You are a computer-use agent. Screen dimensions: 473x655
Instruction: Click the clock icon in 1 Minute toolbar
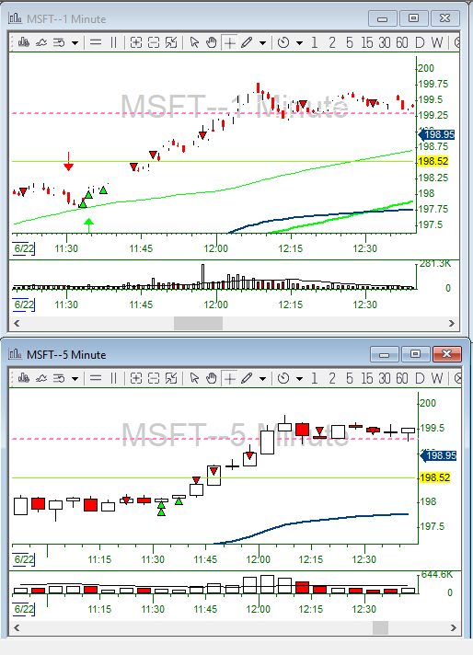283,42
